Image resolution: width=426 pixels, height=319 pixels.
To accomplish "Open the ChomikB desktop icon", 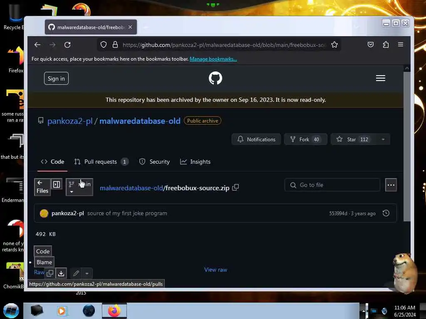I will [14, 276].
